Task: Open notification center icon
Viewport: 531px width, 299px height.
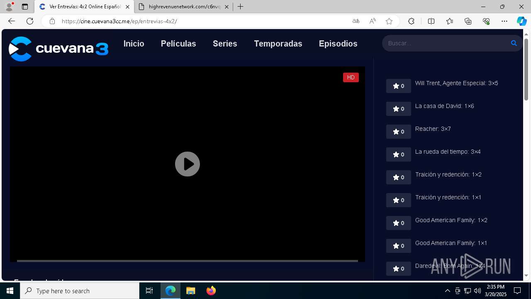Action: point(517,291)
